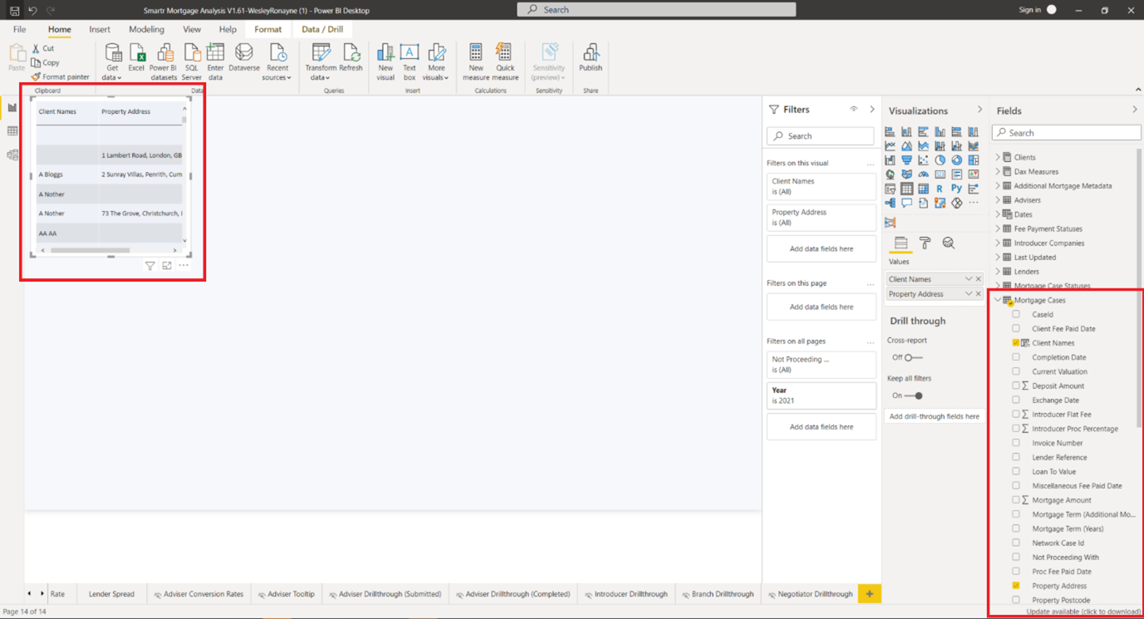Click Copy in Clipboard group
Viewport: 1144px width, 619px height.
[x=46, y=62]
